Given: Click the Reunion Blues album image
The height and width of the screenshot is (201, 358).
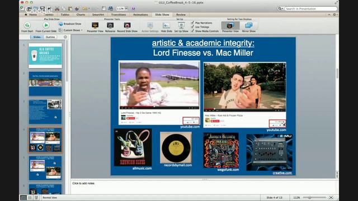Looking at the screenshot, I should [x=133, y=147].
